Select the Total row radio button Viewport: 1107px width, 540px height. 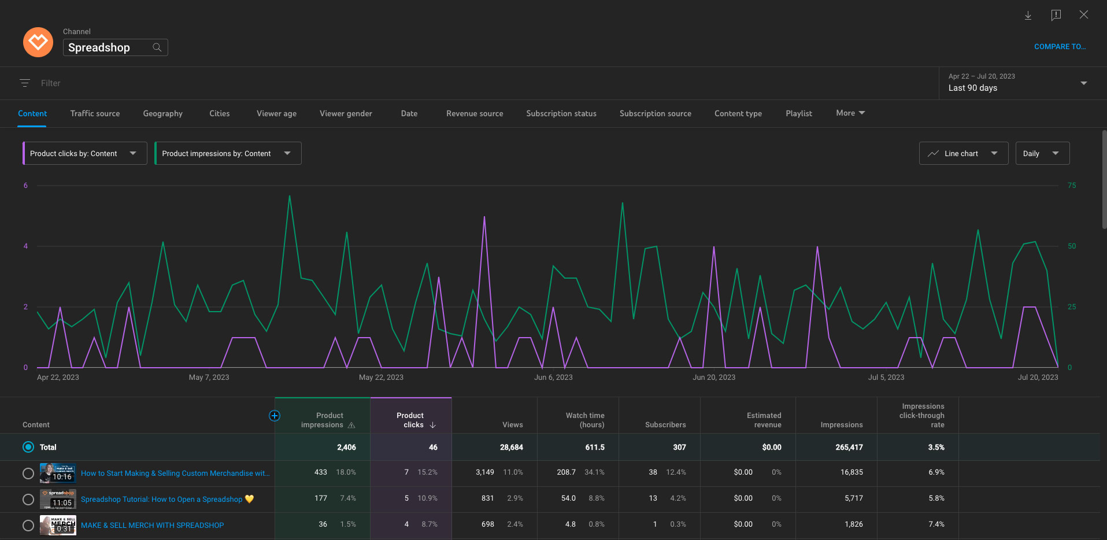28,447
